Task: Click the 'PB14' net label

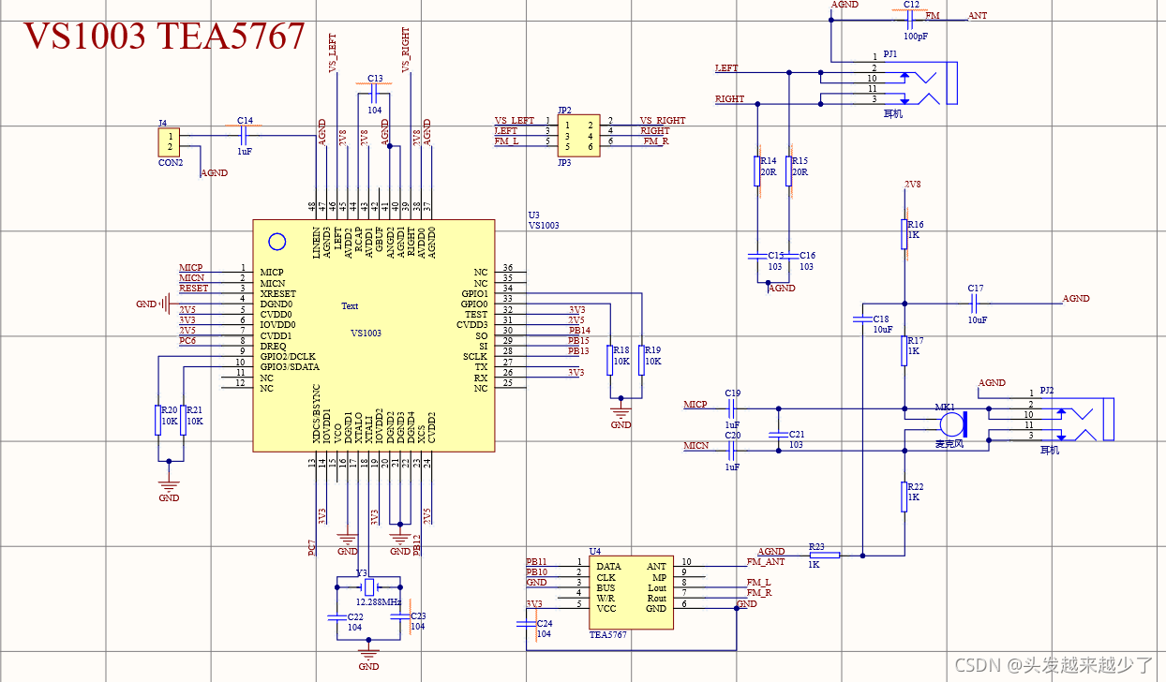Action: [579, 330]
